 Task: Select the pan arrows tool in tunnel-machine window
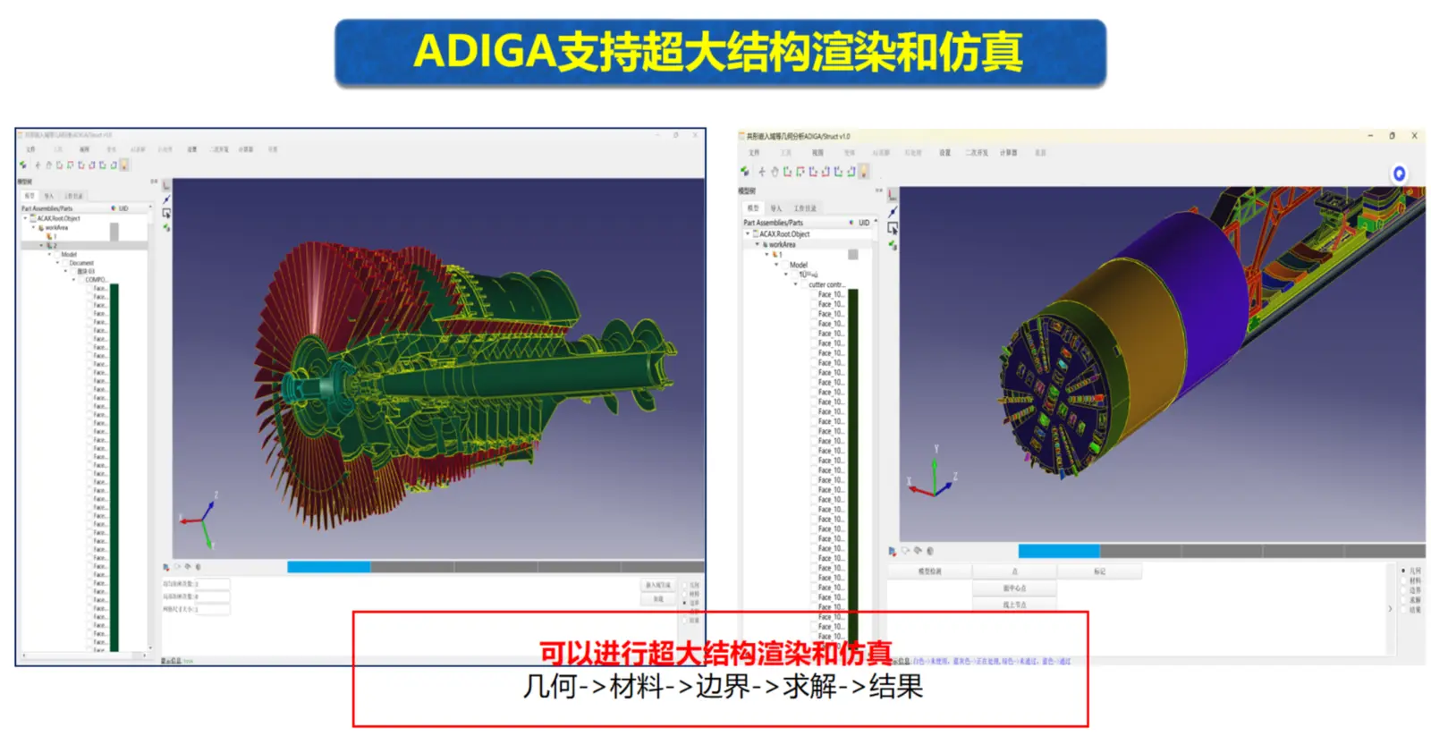click(x=762, y=172)
